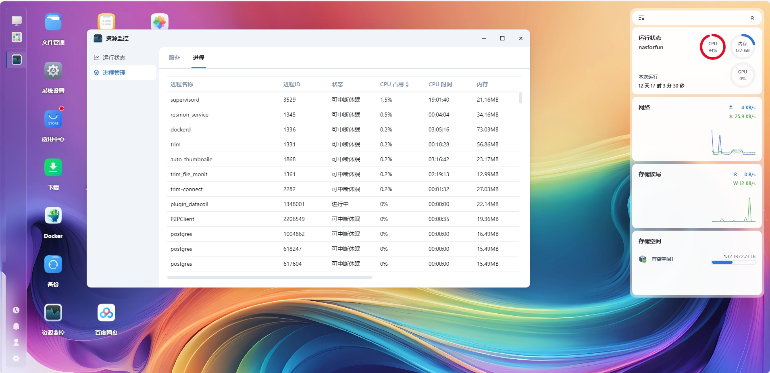
Task: Open the yellow notes app icon on desktop
Action: [x=106, y=22]
